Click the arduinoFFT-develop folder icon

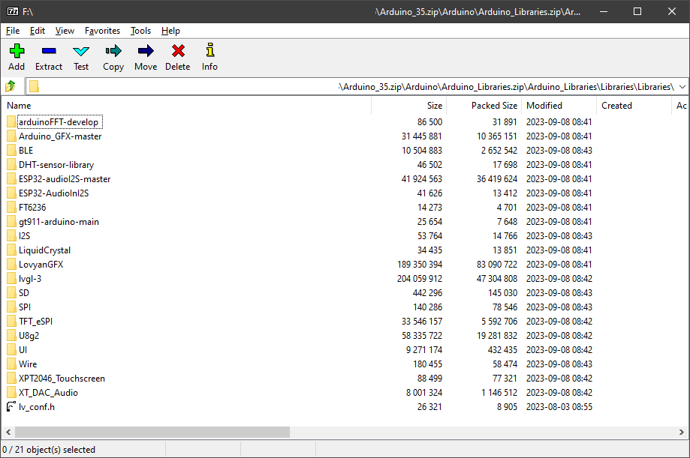(x=11, y=121)
